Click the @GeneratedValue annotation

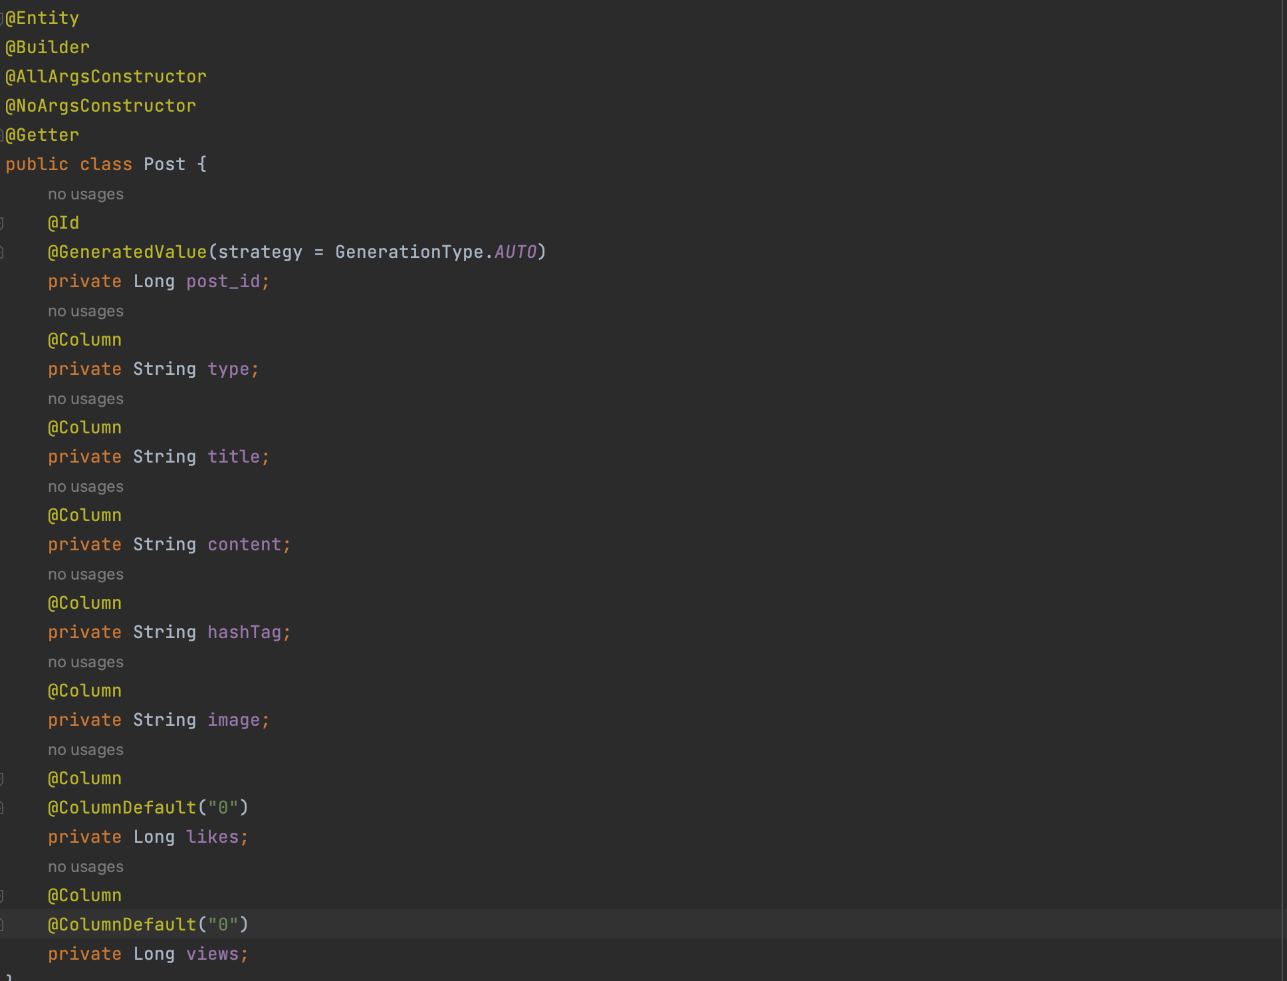tap(128, 252)
